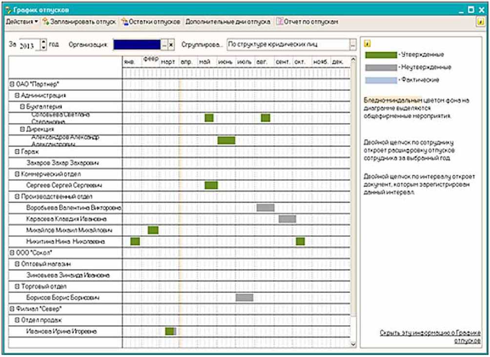Select employee Зиновьева Зинаида Ивановна

pos(68,276)
